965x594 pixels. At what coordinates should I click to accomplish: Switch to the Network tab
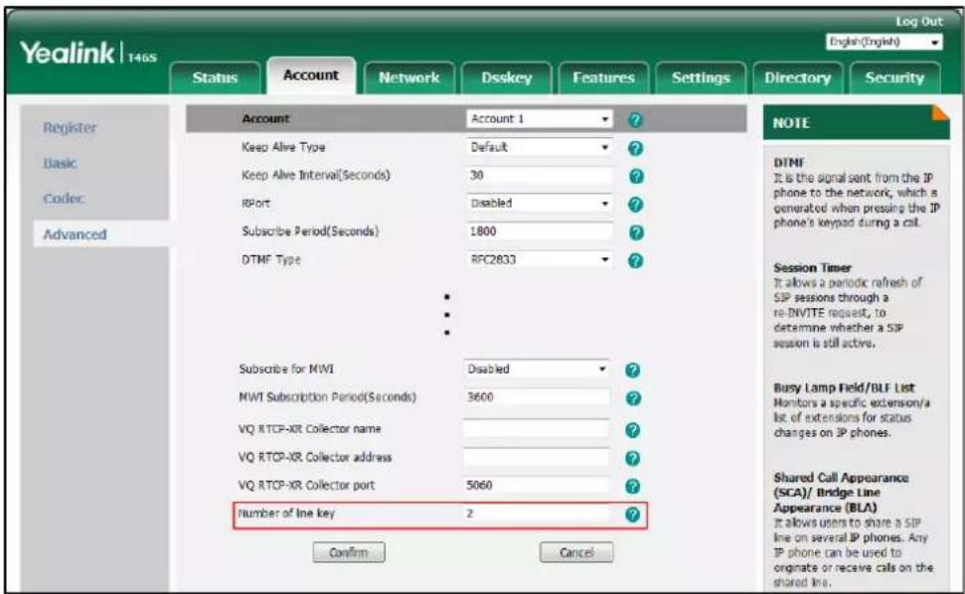pyautogui.click(x=408, y=78)
